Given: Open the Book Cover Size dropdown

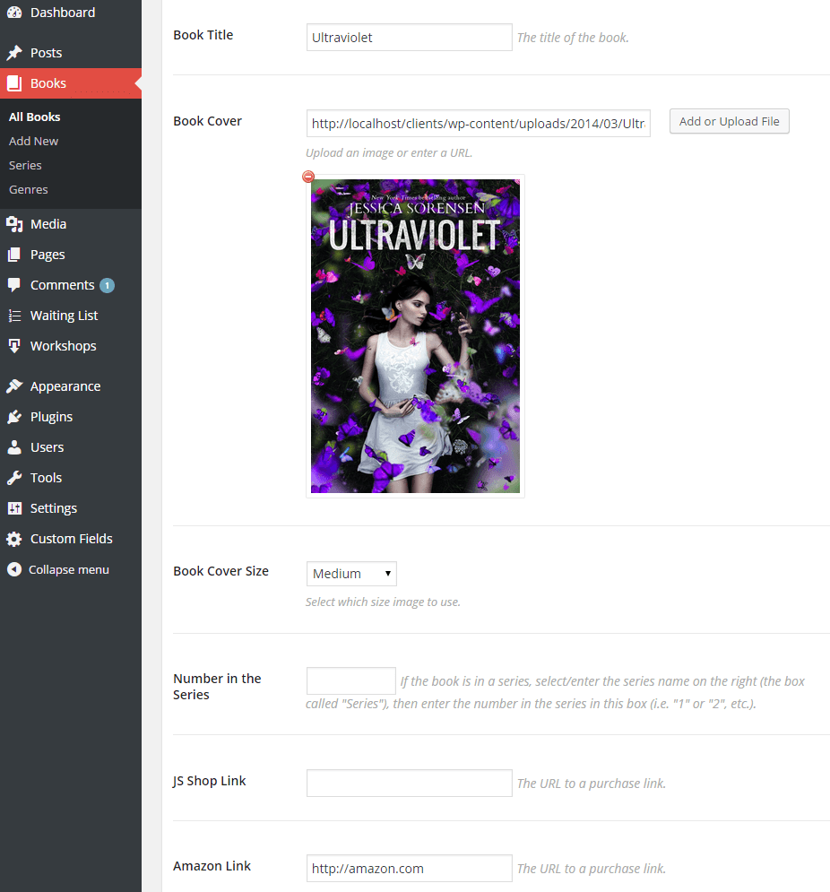Looking at the screenshot, I should [351, 574].
